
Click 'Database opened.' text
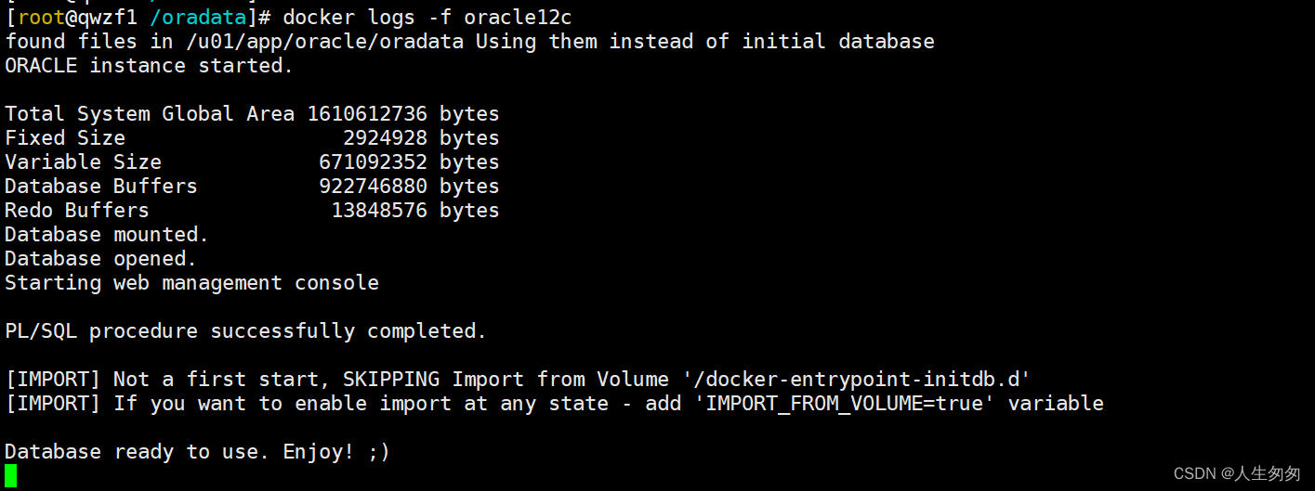pos(101,258)
